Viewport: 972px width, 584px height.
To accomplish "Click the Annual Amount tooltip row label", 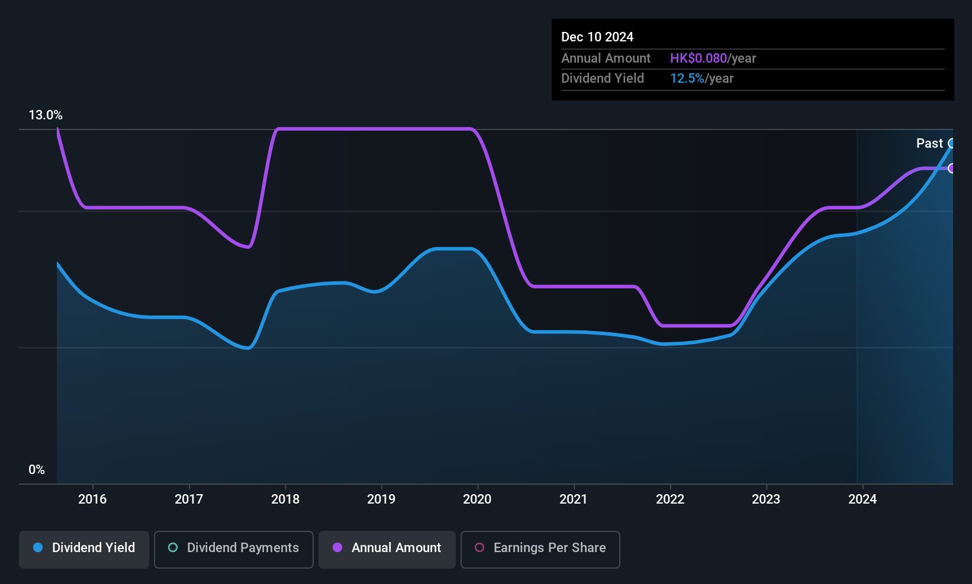I will tap(606, 59).
